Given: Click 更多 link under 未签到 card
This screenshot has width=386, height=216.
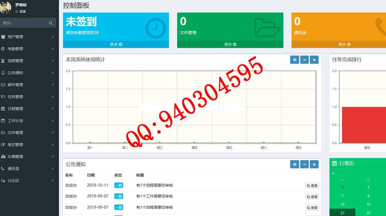Looking at the screenshot, I should (116, 44).
